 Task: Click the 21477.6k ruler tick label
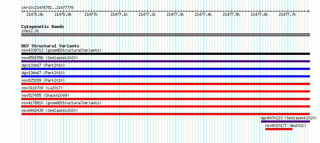click(259, 14)
